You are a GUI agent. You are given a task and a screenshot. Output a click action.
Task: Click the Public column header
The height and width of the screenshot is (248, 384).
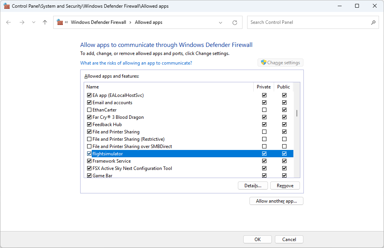pos(284,87)
